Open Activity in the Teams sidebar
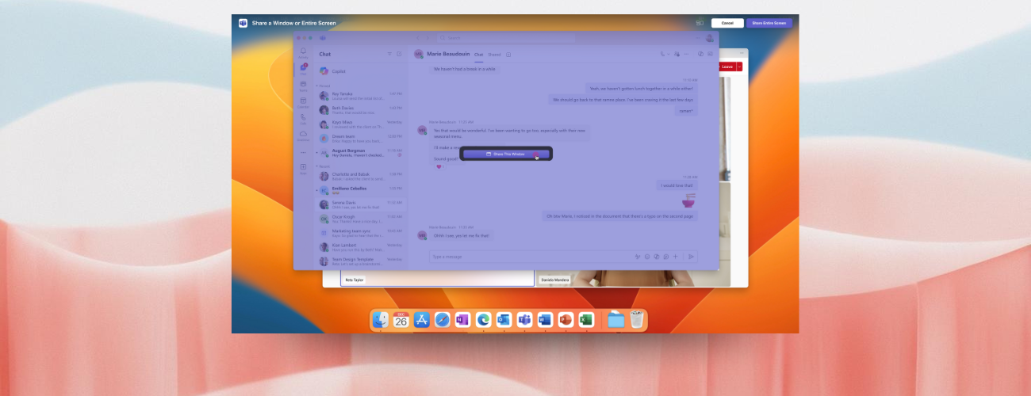 click(x=303, y=53)
